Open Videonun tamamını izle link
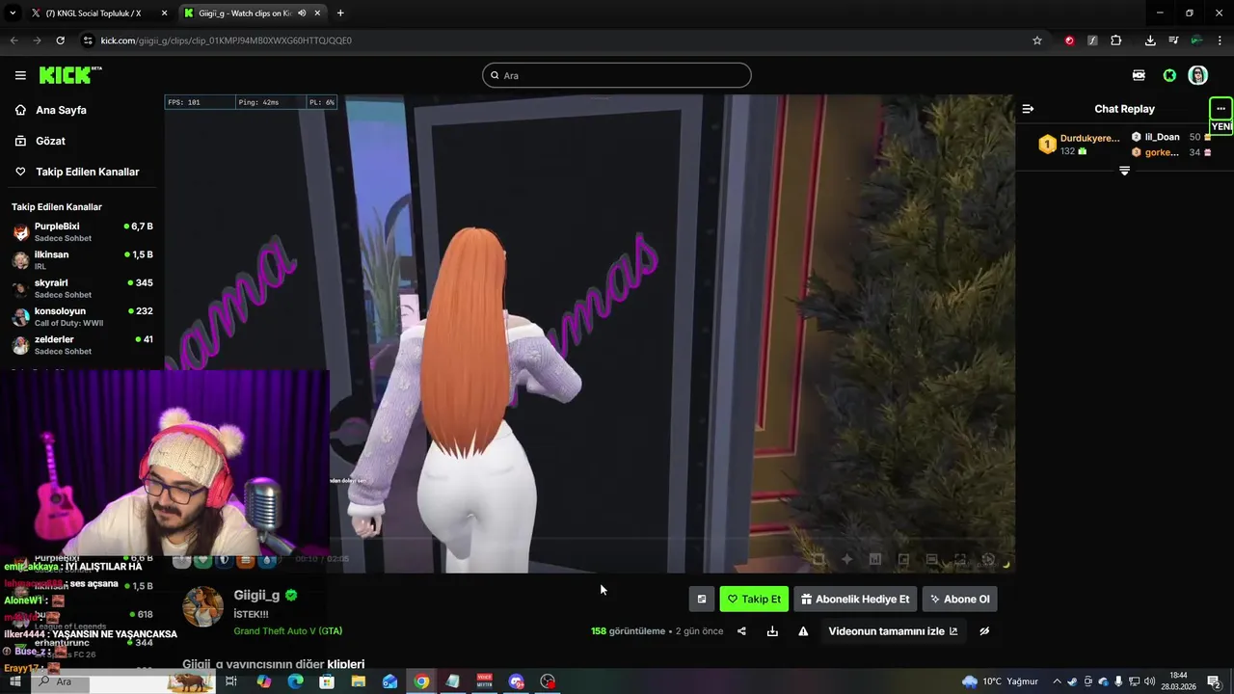1234x694 pixels. [x=893, y=631]
